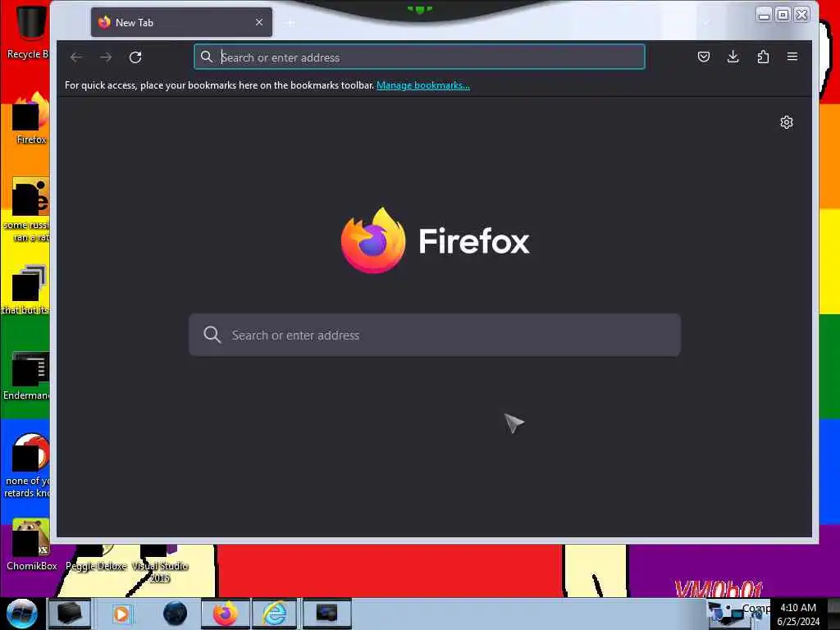Viewport: 840px width, 630px height.
Task: Open the Downloads panel
Action: pyautogui.click(x=733, y=57)
